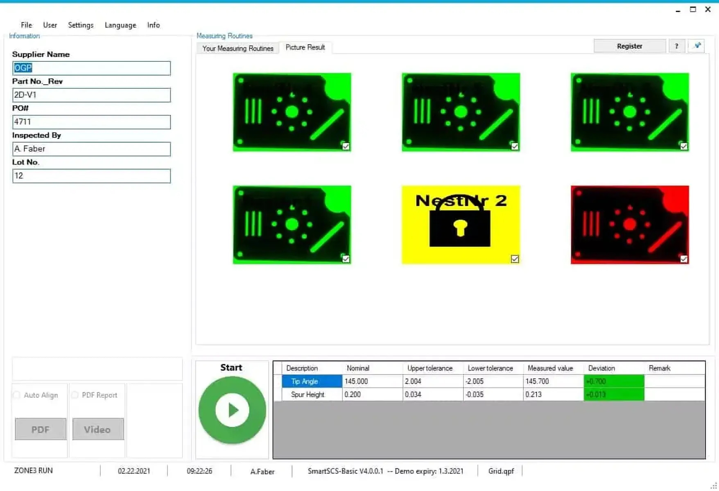This screenshot has width=719, height=491.
Task: Uncheck the checkbox on the red thumbnail
Action: click(x=684, y=259)
